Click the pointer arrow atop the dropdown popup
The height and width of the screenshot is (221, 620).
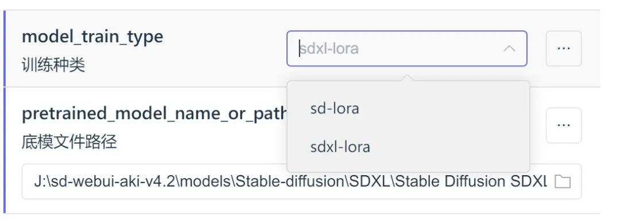coord(408,77)
